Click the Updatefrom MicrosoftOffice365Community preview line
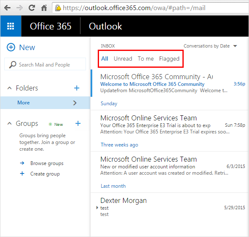249x237 pixels. [x=164, y=91]
